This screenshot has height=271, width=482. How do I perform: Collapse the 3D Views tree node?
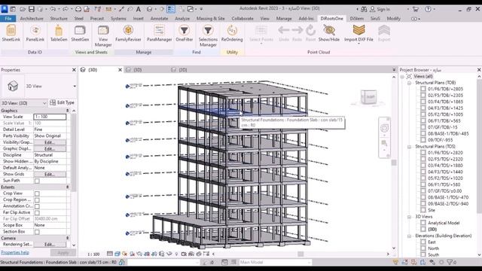click(409, 217)
